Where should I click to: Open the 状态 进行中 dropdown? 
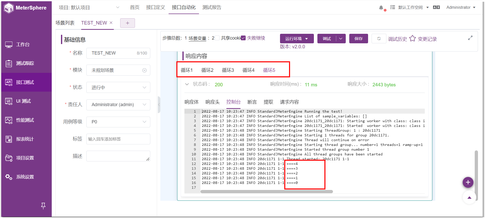tap(118, 87)
